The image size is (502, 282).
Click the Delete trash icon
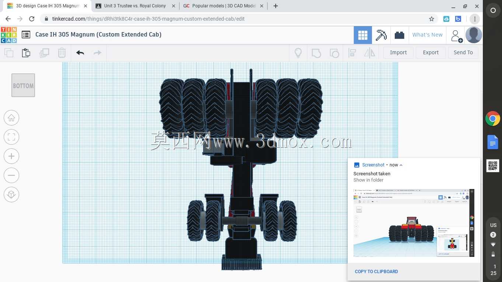tap(62, 53)
